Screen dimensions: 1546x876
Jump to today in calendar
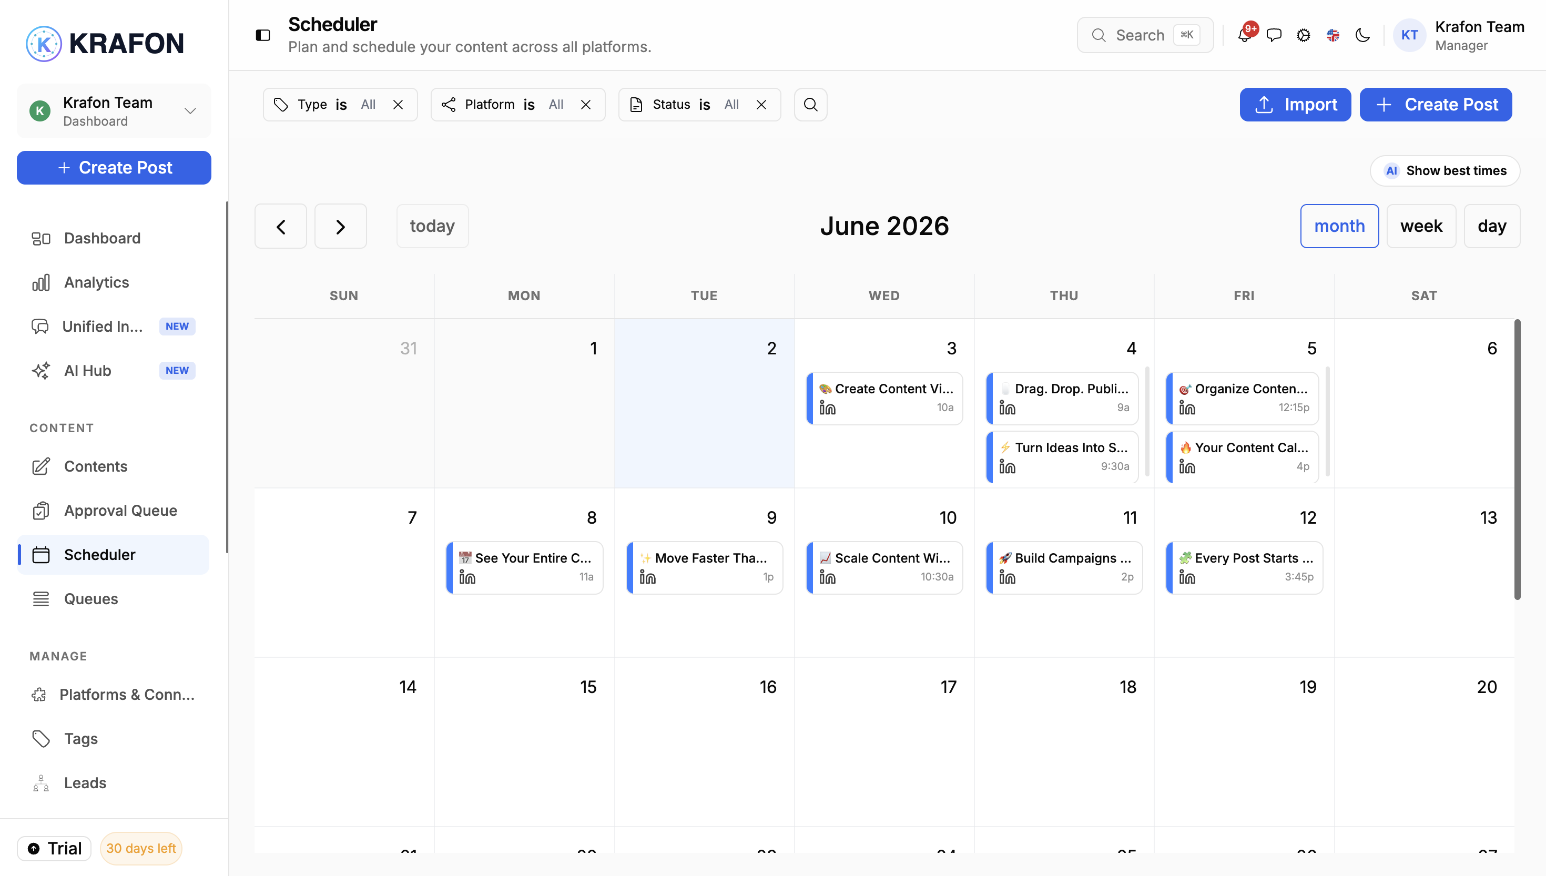(433, 226)
